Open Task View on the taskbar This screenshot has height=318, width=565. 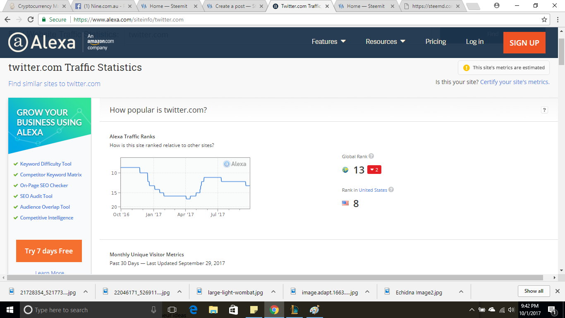172,310
